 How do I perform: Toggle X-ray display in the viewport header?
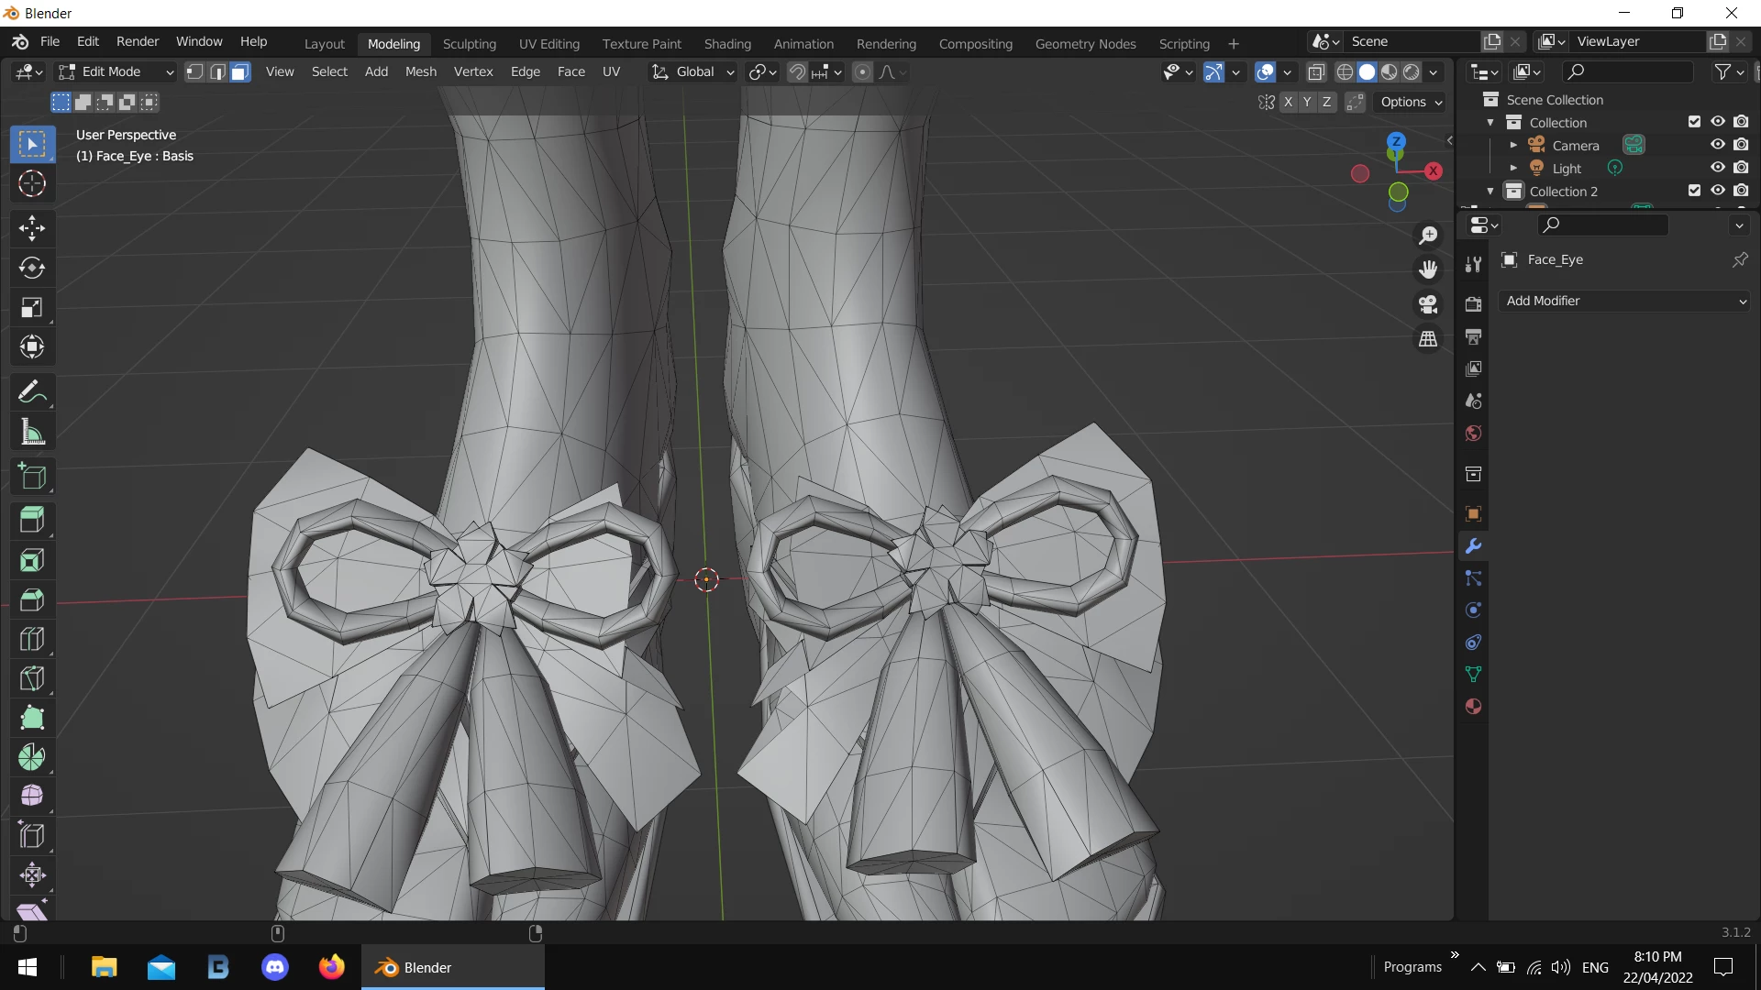click(1316, 72)
